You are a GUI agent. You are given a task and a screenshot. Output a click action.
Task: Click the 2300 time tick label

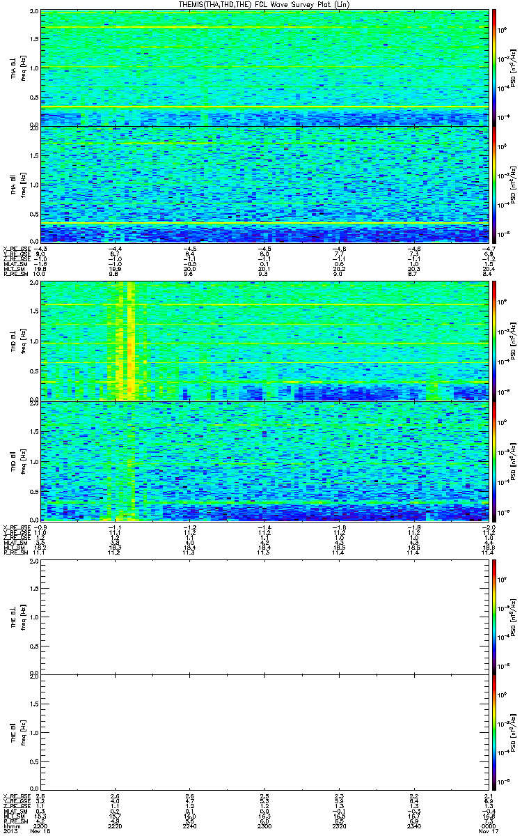(x=264, y=826)
